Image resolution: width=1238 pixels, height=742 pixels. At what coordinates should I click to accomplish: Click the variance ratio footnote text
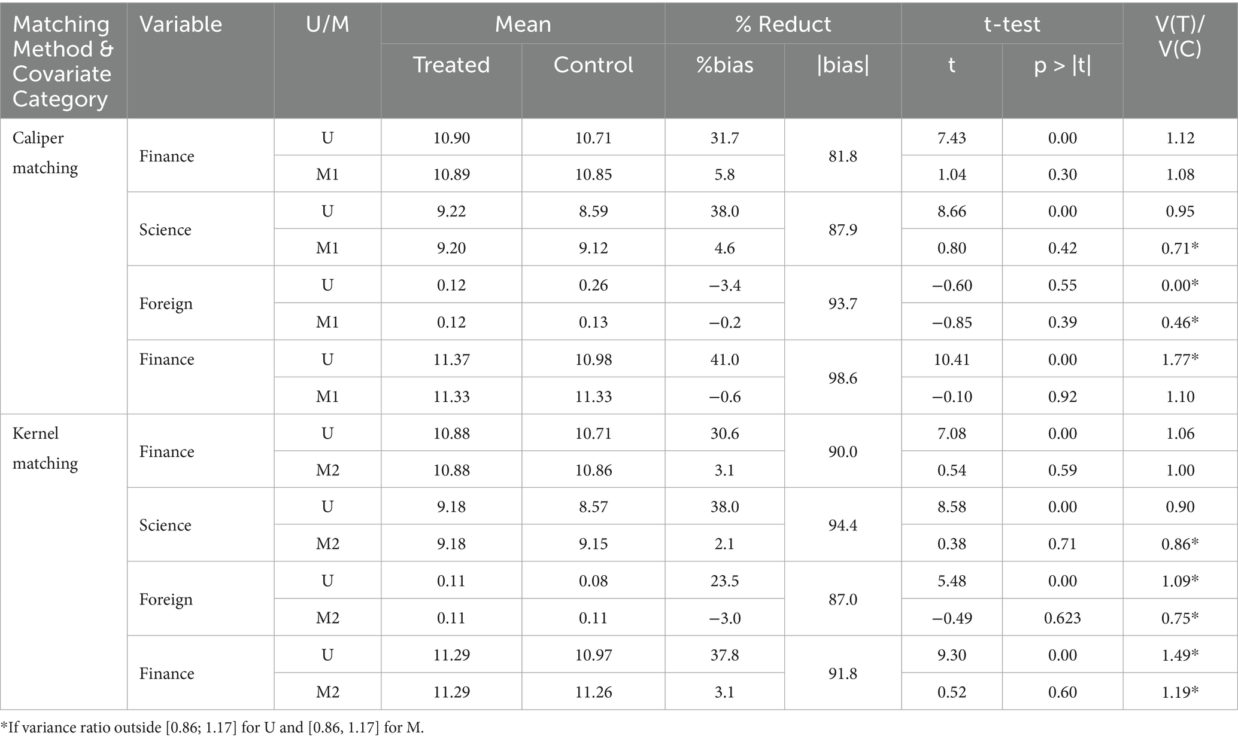click(213, 728)
